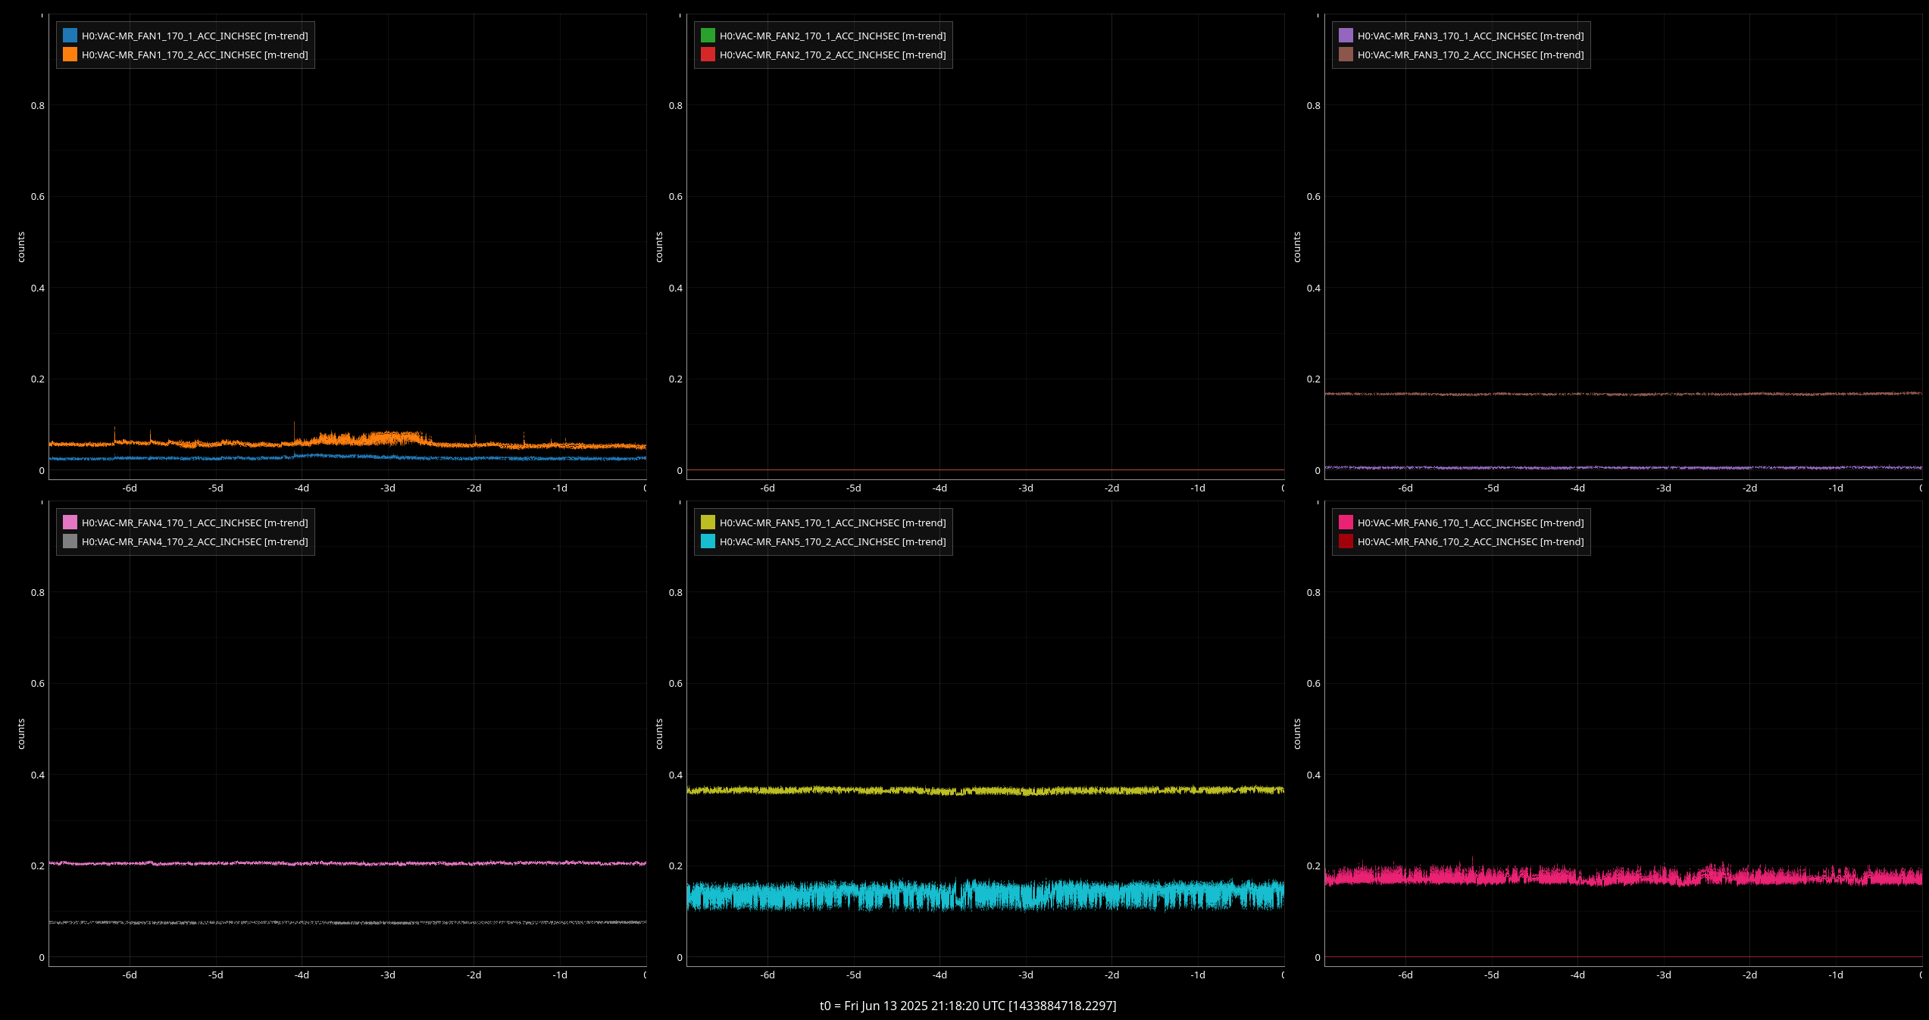
Task: Click the -3d tick label in FAN2 plot
Action: tap(1026, 488)
